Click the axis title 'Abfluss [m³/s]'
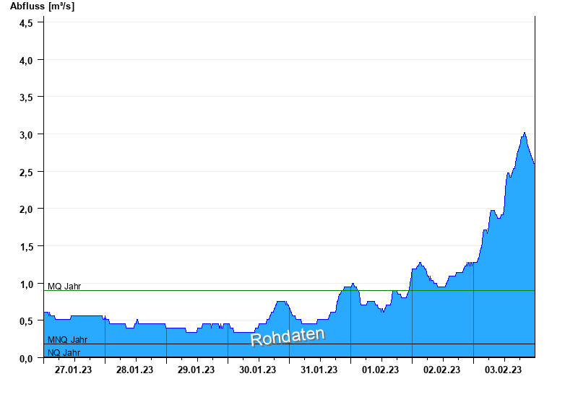 point(42,6)
